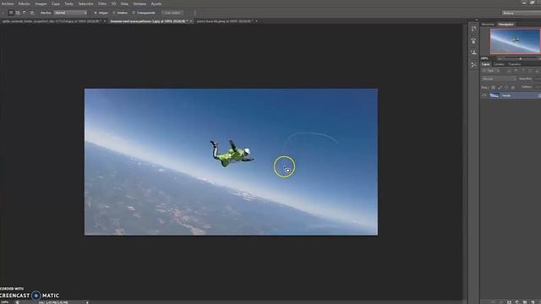The image size is (541, 304).
Task: Open the layer filter Tipo dropdown
Action: point(492,71)
